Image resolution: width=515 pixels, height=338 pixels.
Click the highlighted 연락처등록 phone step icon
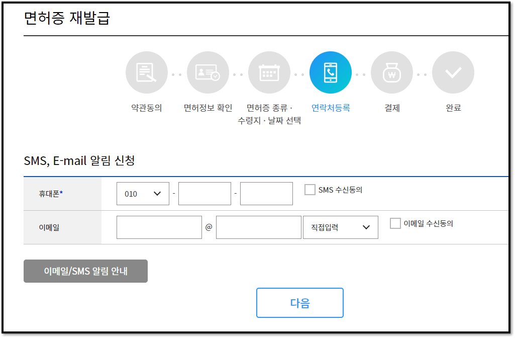[x=330, y=72]
